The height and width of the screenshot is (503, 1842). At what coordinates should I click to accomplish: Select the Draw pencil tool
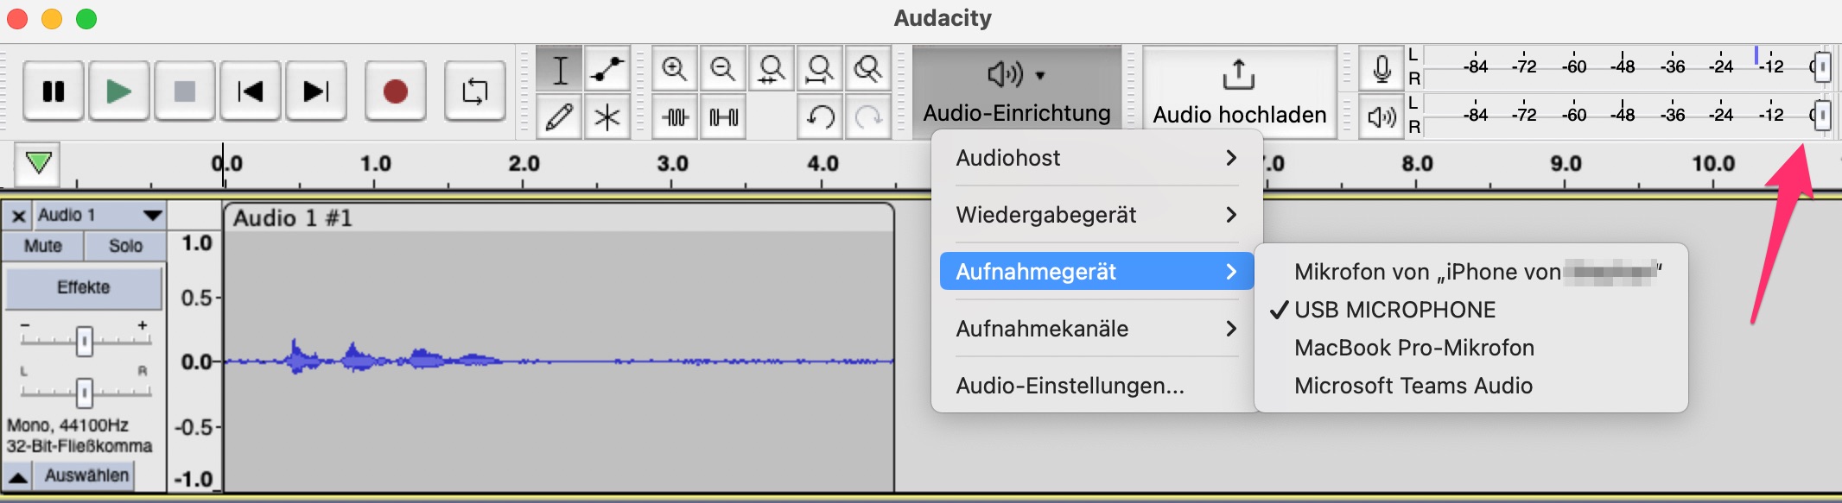tap(560, 116)
